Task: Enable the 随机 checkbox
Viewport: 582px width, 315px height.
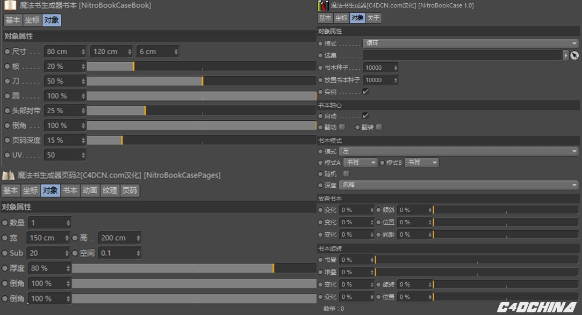Action: [x=346, y=174]
